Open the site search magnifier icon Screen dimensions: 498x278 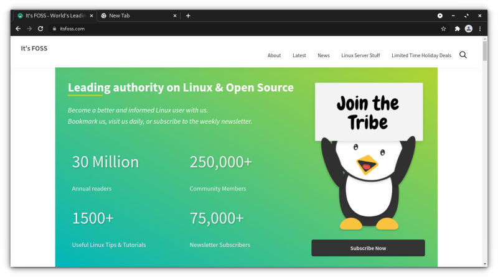463,55
